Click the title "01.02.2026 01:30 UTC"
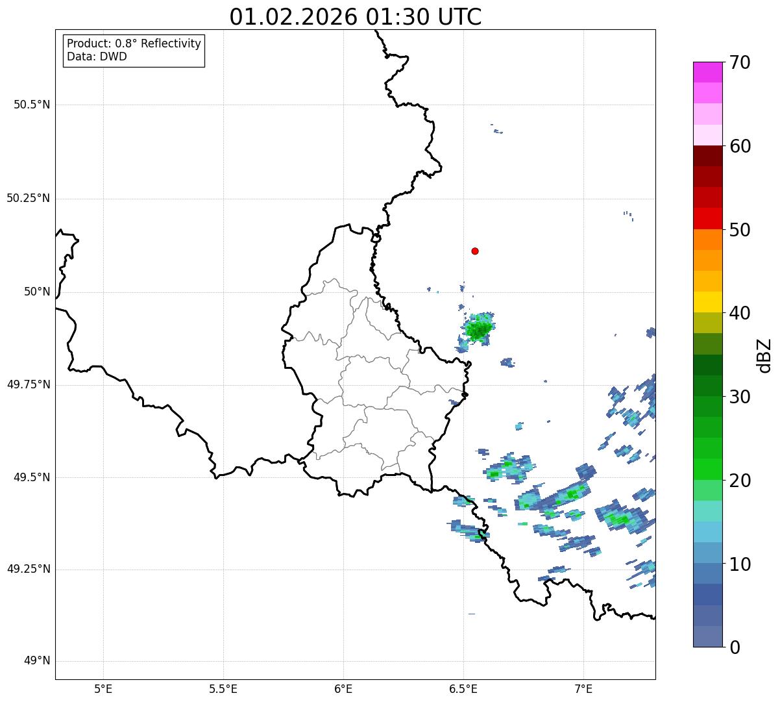780x702 pixels. [x=356, y=17]
